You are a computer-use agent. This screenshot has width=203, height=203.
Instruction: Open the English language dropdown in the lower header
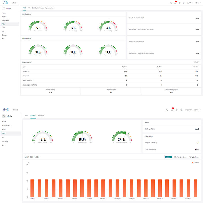tap(188, 110)
